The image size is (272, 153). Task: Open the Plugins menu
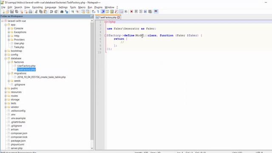tap(98, 7)
